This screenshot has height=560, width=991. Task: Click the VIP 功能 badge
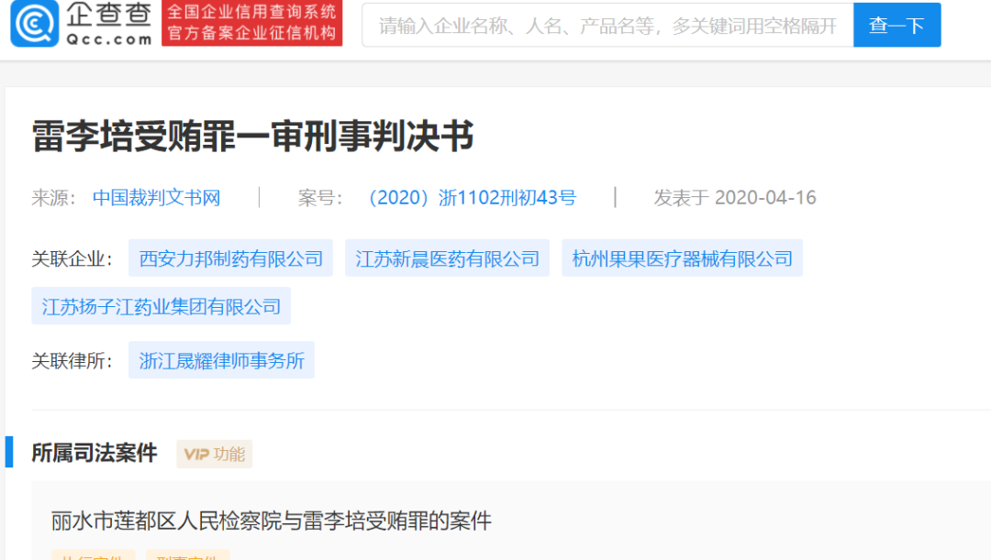pyautogui.click(x=214, y=454)
